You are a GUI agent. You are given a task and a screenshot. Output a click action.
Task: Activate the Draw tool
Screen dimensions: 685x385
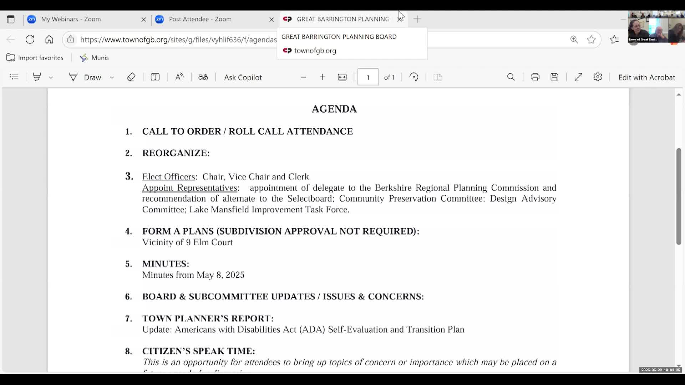85,77
